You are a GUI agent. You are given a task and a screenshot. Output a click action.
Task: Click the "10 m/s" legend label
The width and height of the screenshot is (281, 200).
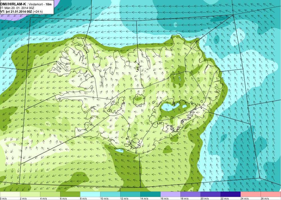tap(104, 199)
